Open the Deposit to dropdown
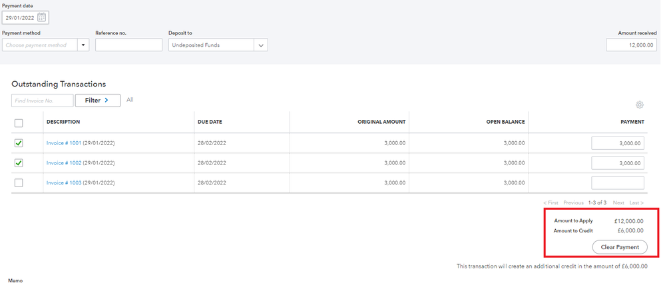Screen dimensions: 665x287 click(x=260, y=45)
